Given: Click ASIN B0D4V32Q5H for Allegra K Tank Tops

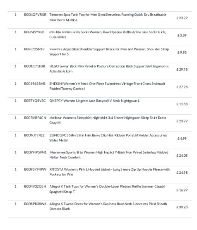Looking at the screenshot, I should tap(35, 186).
